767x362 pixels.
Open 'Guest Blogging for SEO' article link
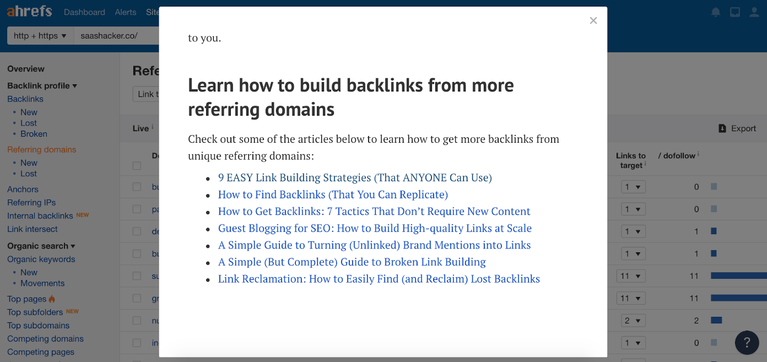click(375, 228)
